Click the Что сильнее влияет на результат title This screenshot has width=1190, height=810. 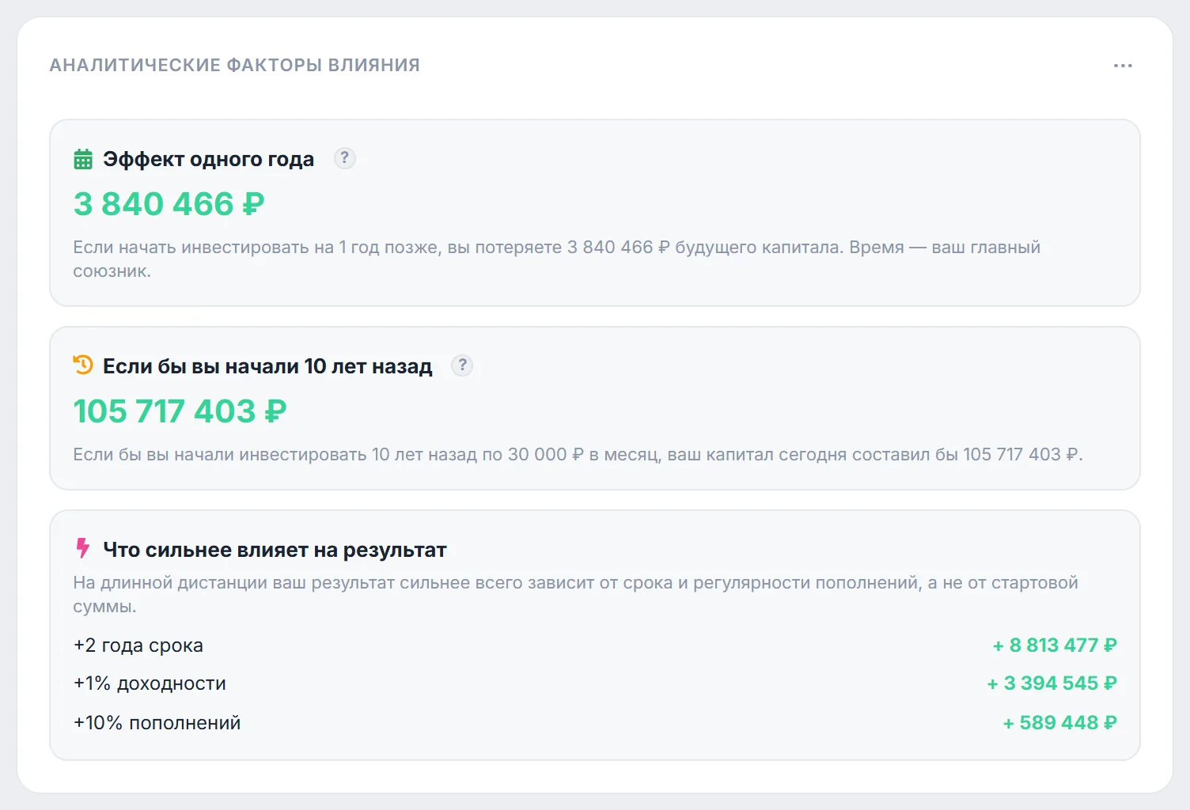(x=275, y=550)
